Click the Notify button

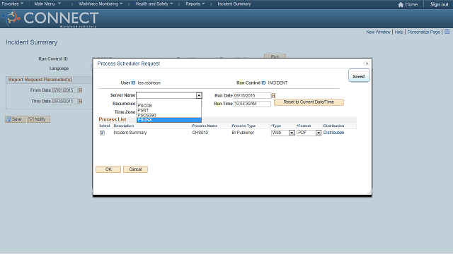38,119
